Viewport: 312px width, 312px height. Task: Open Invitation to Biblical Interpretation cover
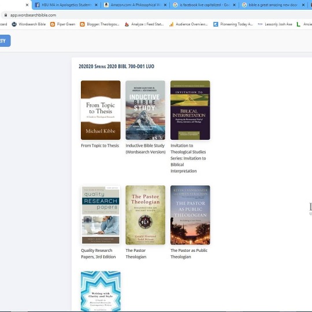190,110
